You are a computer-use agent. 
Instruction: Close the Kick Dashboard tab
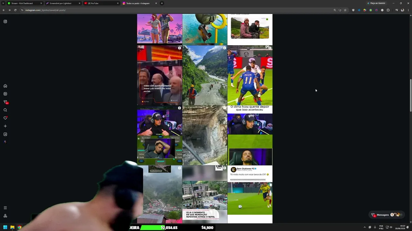41,3
